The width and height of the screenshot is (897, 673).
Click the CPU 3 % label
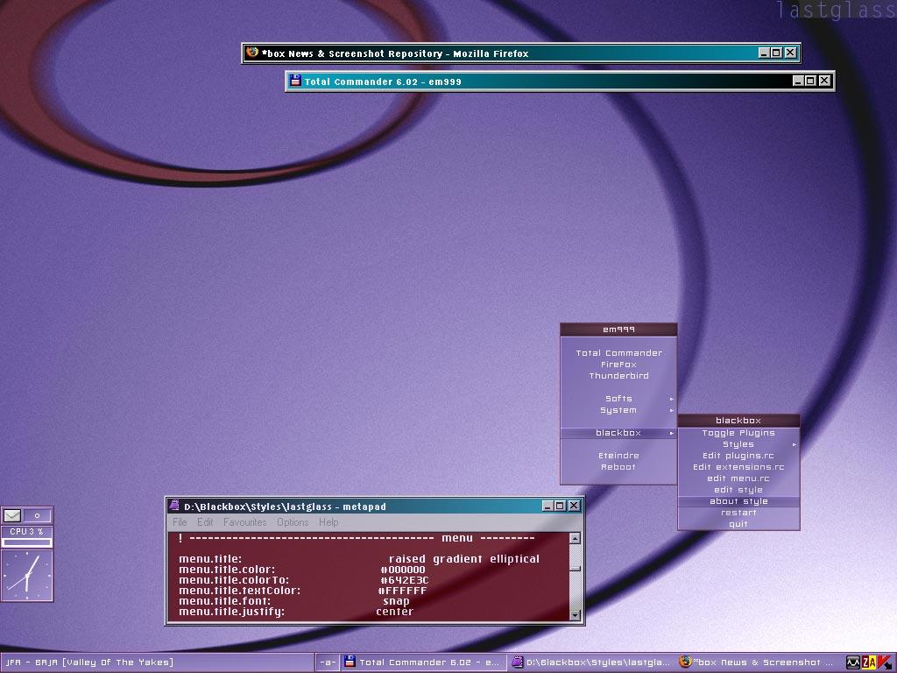point(26,531)
